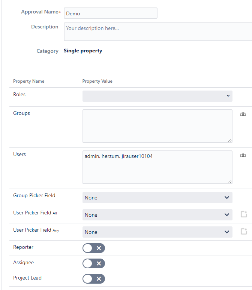Click the Property Name column header
Viewport: 252px width, 290px height.
tap(28, 81)
